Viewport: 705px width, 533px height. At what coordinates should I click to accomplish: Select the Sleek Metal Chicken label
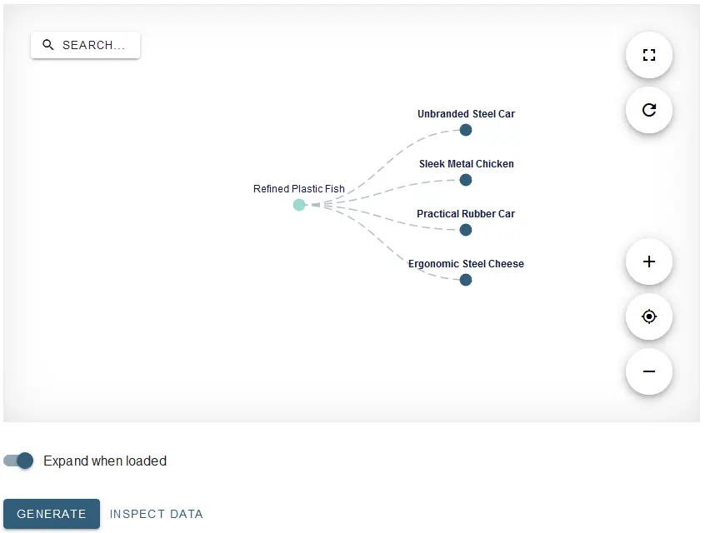pos(467,164)
